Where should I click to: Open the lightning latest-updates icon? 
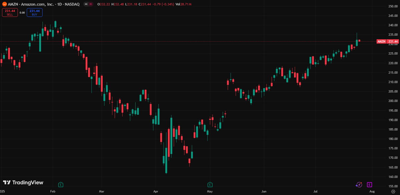point(359,184)
